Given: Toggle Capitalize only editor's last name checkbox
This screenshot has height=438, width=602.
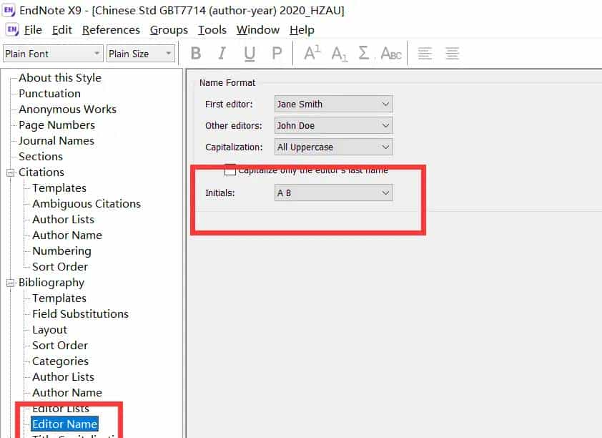Looking at the screenshot, I should (230, 170).
